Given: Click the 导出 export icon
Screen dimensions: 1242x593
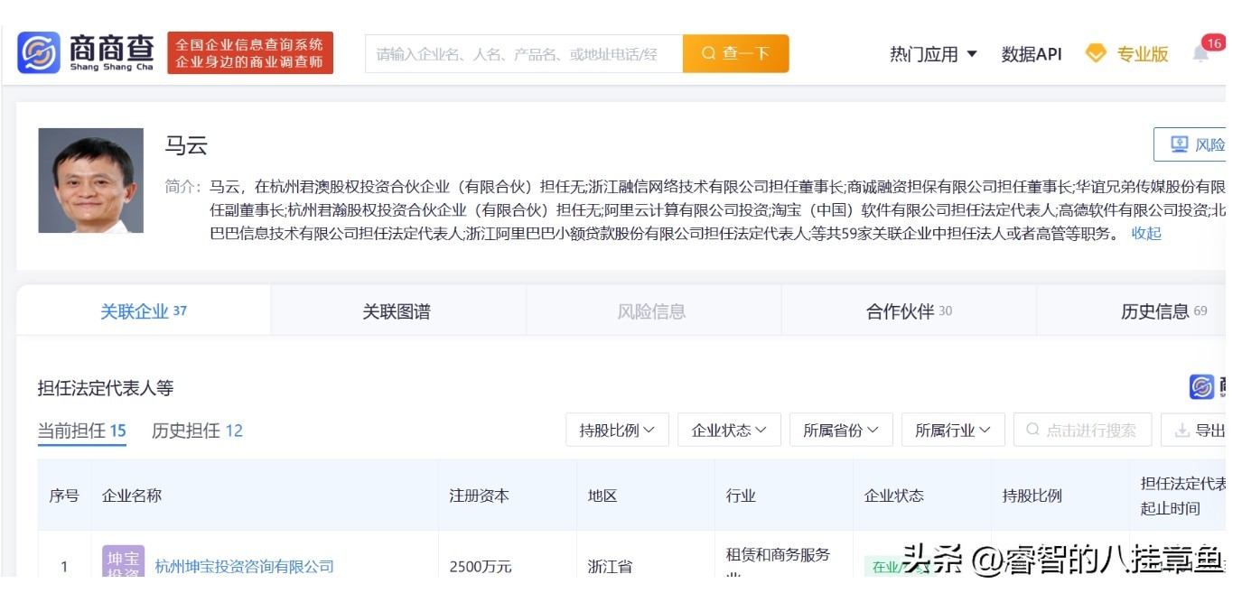Looking at the screenshot, I should (x=1182, y=431).
